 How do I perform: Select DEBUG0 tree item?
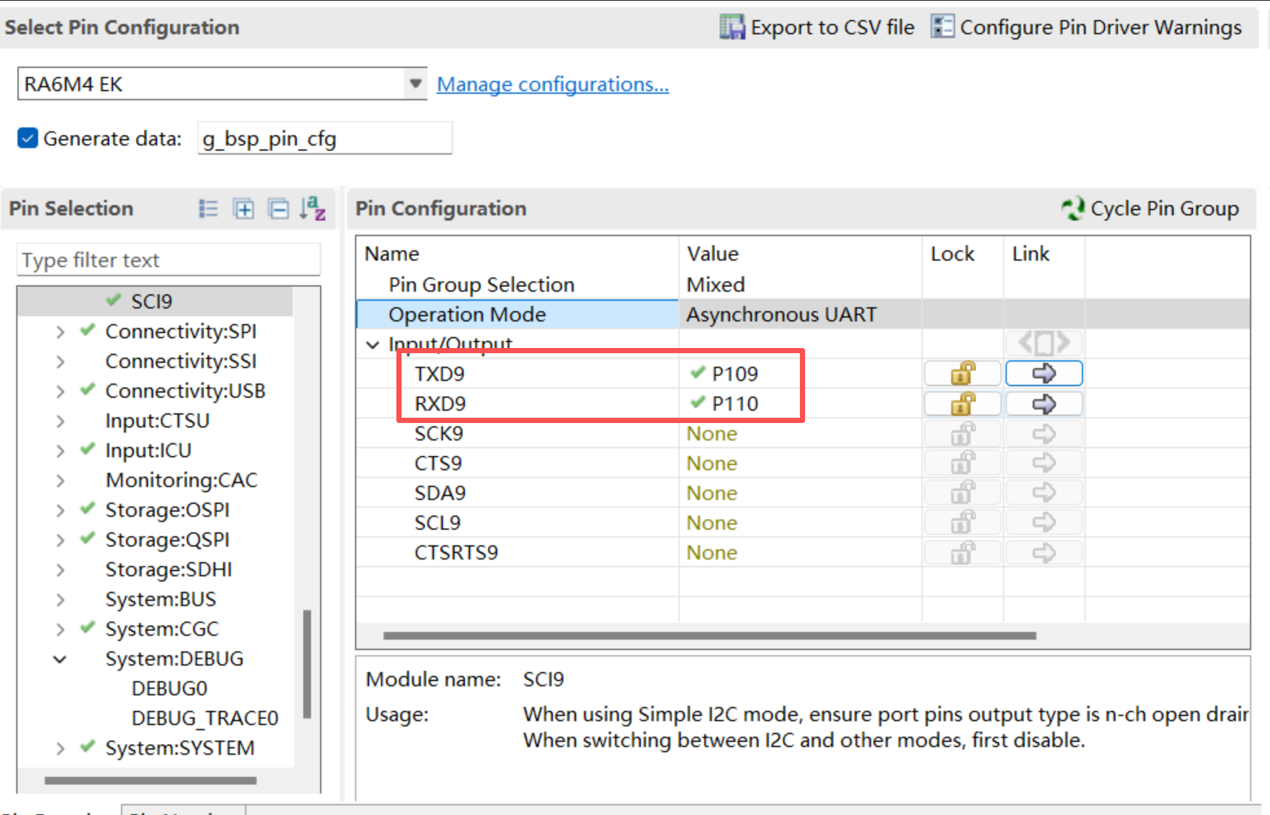click(169, 688)
